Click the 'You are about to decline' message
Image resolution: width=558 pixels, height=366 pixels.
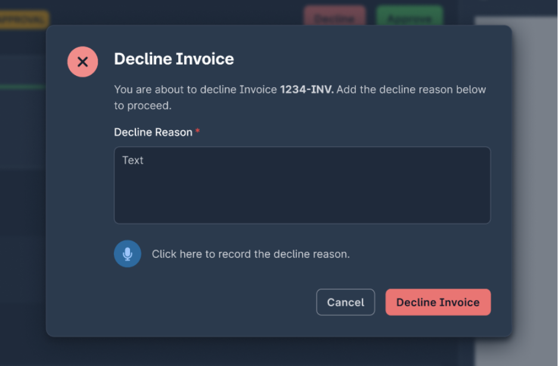(x=196, y=90)
